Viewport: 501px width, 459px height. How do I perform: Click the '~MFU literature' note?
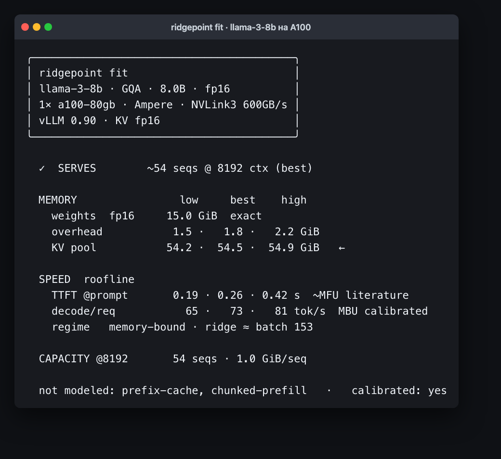(x=361, y=295)
